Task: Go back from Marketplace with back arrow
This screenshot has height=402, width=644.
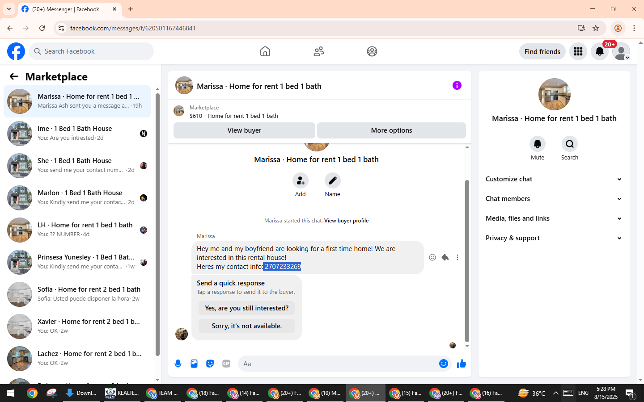Action: tap(14, 76)
